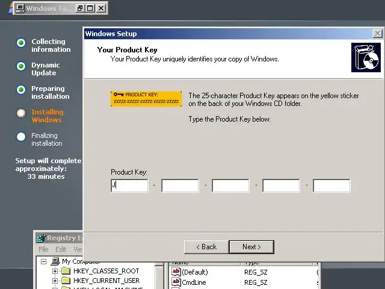
Task: Click the Preparing installation step indicator
Action: click(21, 90)
